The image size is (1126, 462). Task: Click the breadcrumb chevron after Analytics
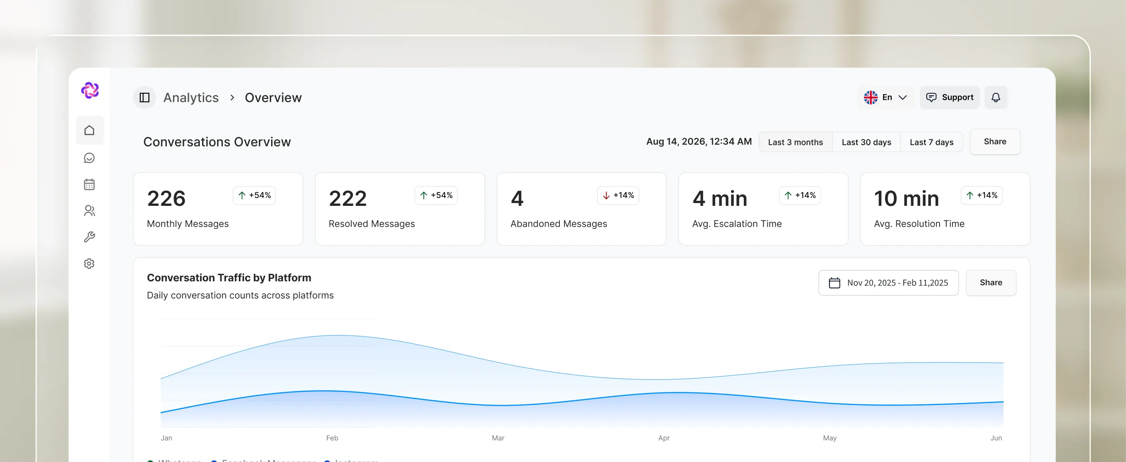pos(232,98)
